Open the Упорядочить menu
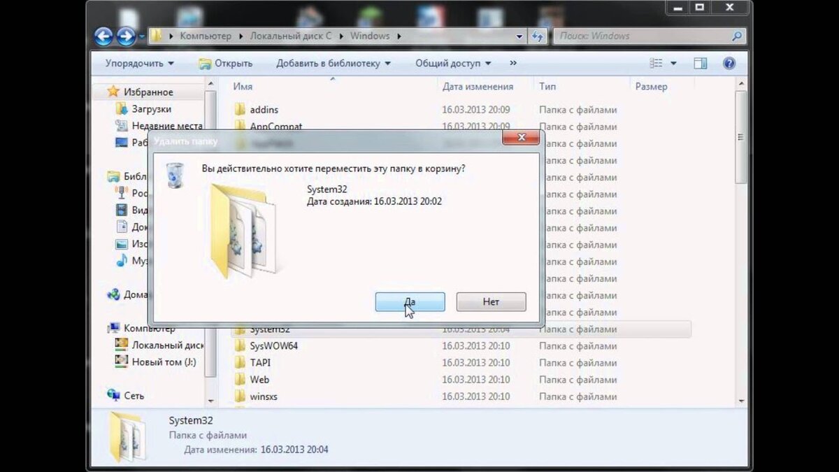 pyautogui.click(x=139, y=63)
